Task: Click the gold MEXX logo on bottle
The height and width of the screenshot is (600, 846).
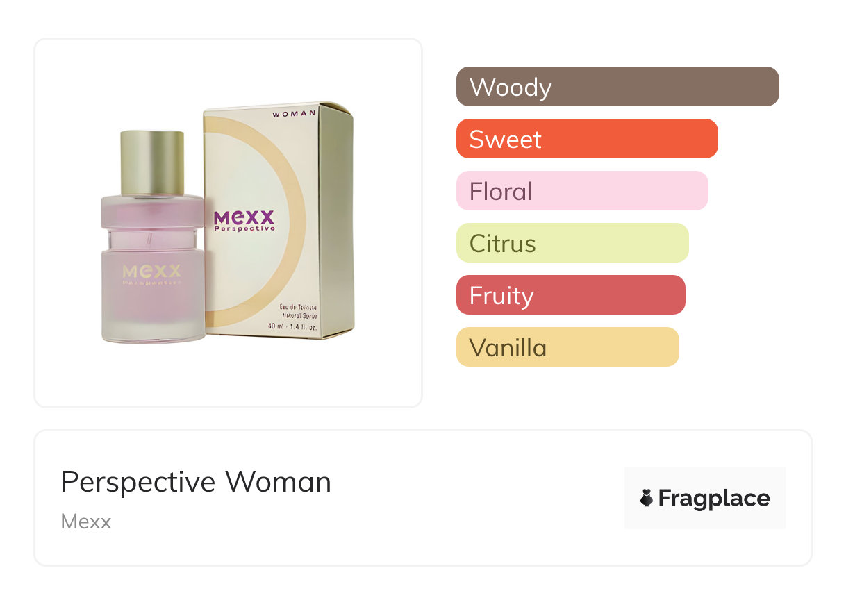Action: [x=151, y=270]
